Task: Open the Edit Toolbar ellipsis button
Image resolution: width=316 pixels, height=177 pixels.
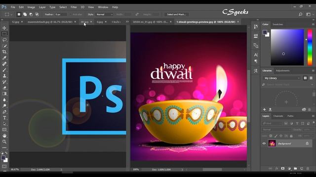Action: (4, 147)
